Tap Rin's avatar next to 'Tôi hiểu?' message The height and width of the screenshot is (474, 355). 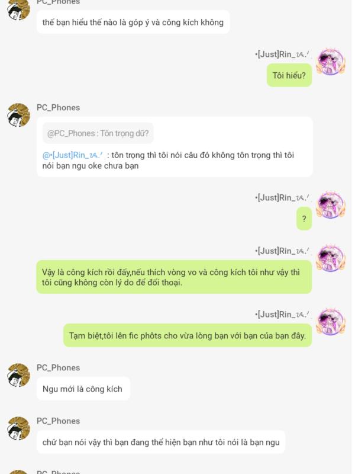pyautogui.click(x=331, y=62)
